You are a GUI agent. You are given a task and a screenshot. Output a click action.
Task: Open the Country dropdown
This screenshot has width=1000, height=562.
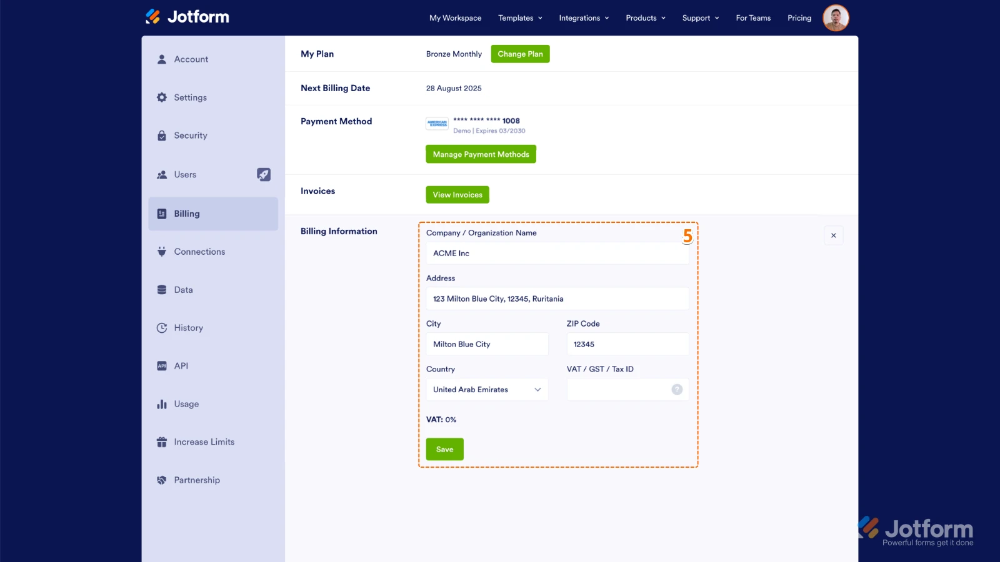pos(487,389)
